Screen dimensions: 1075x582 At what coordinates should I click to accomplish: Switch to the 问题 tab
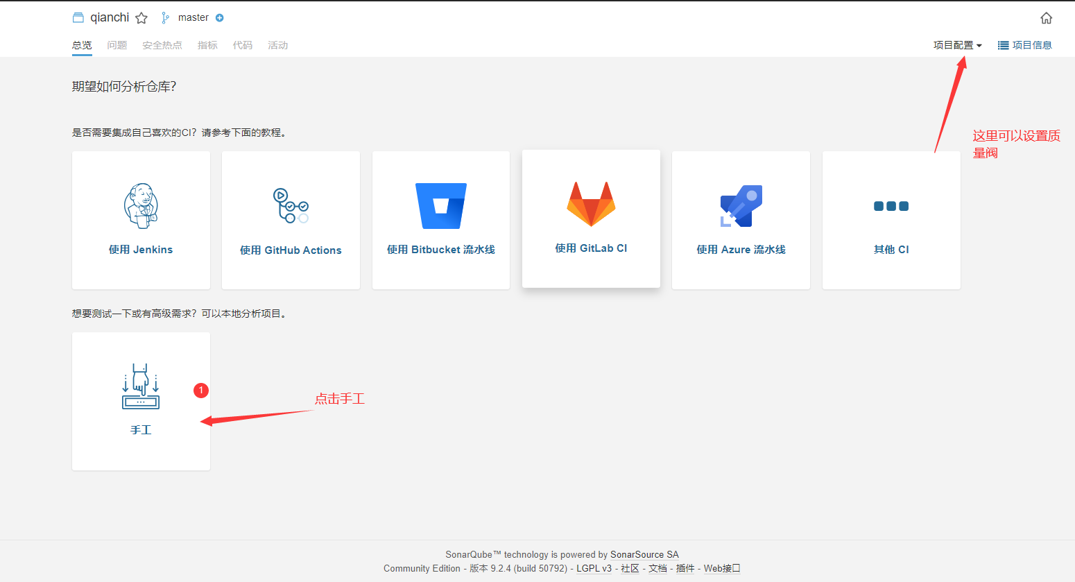click(117, 45)
